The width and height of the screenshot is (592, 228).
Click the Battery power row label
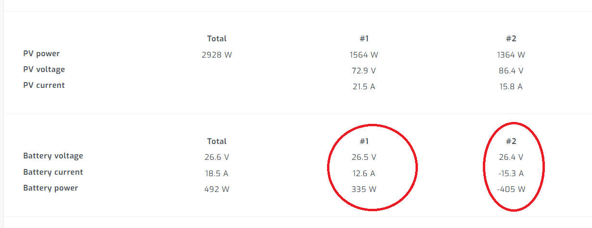click(50, 188)
